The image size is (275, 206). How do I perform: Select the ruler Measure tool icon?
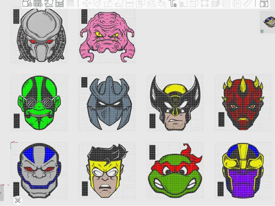tap(248, 3)
